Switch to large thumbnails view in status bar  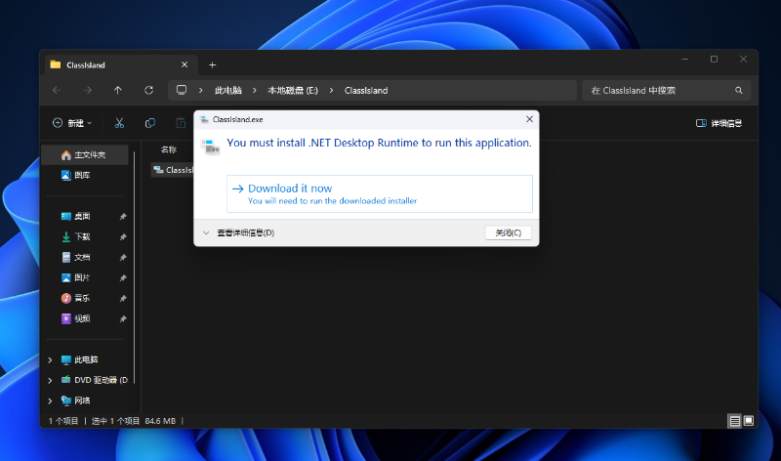749,420
